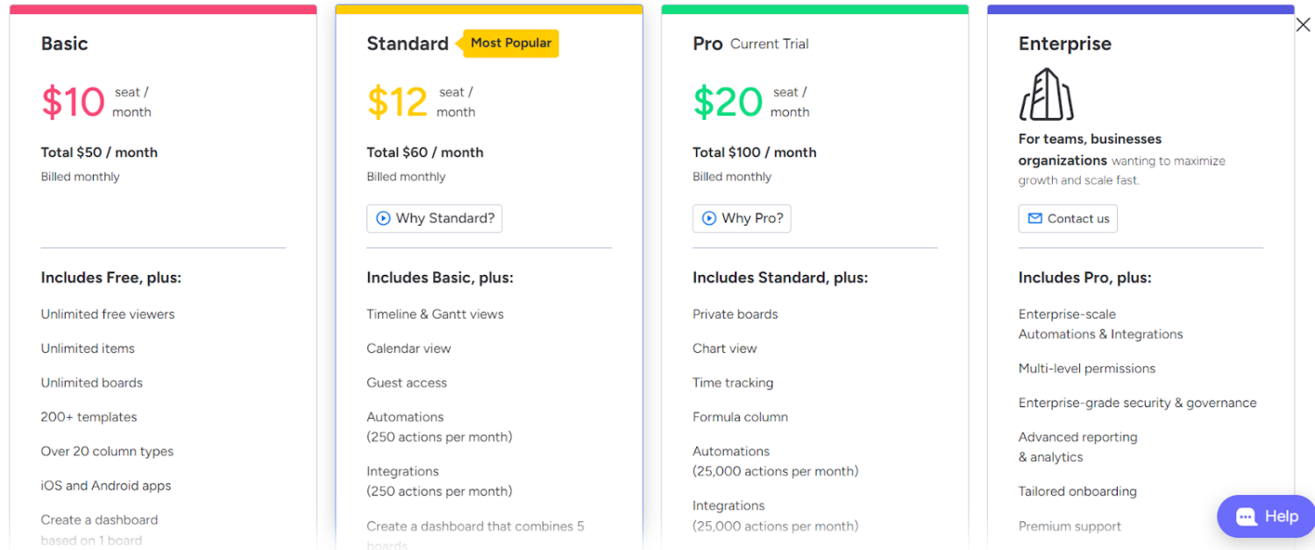Click the yellow Most Popular badge
The height and width of the screenshot is (550, 1315).
pyautogui.click(x=511, y=43)
